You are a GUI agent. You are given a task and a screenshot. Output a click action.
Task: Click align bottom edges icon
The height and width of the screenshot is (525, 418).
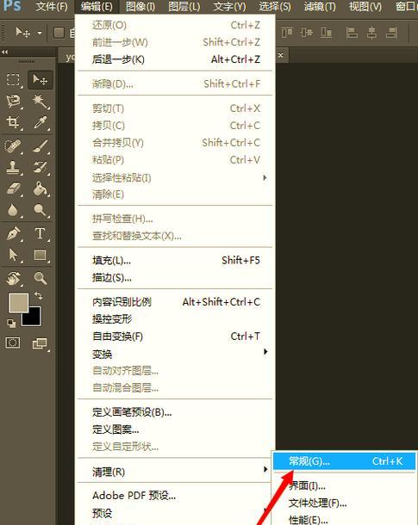326,33
